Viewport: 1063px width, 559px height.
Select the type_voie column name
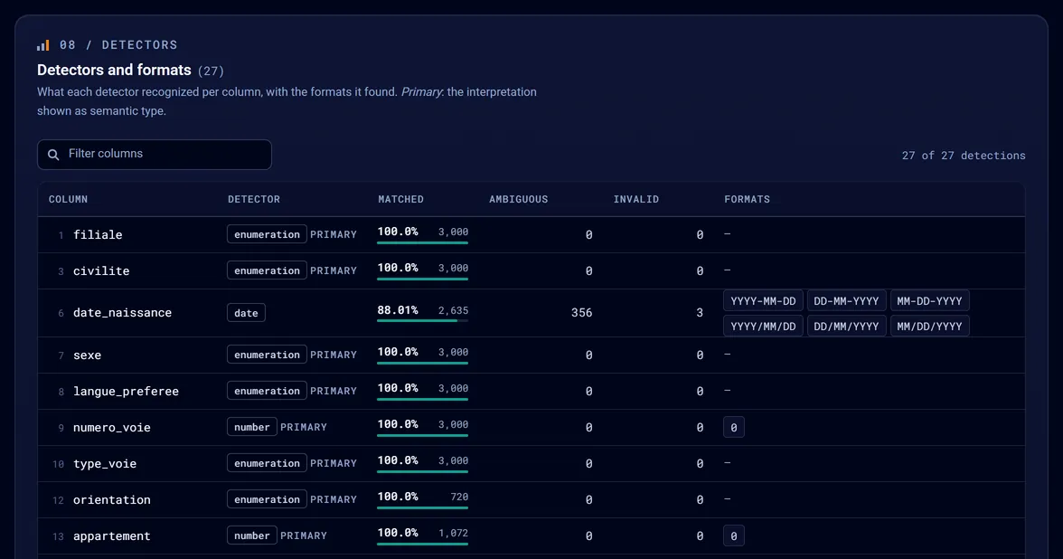105,464
